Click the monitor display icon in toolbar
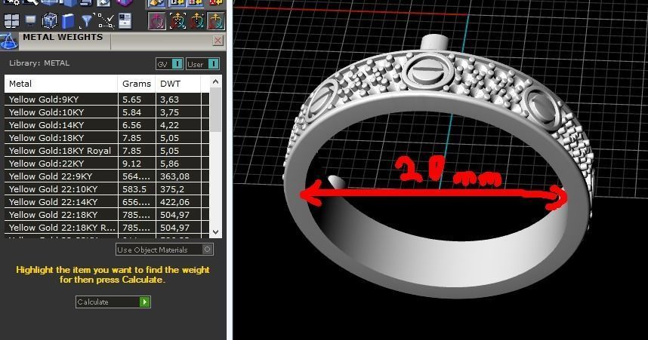648x340 pixels. point(30,20)
